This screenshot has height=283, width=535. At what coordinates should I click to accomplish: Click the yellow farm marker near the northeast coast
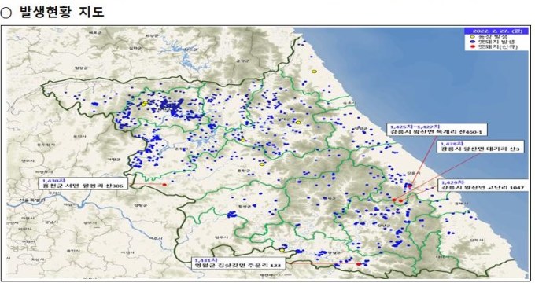(314, 72)
